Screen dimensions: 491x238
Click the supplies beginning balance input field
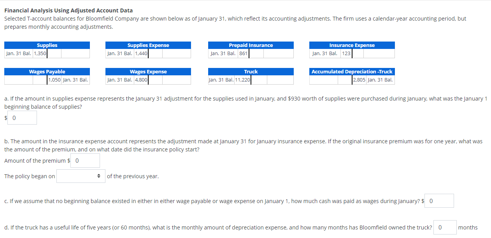pos(22,118)
